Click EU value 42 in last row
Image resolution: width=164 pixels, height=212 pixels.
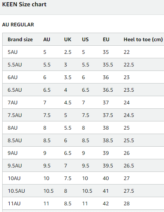pyautogui.click(x=106, y=203)
